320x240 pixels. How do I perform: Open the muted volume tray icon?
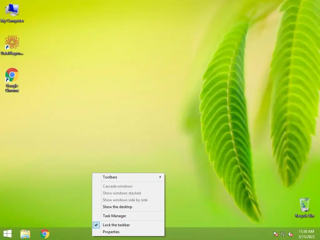[291, 234]
